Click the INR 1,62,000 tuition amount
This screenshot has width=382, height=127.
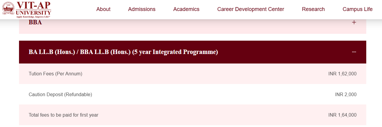(x=342, y=74)
